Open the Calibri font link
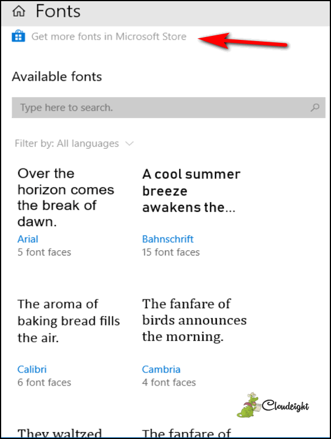 pyautogui.click(x=32, y=370)
